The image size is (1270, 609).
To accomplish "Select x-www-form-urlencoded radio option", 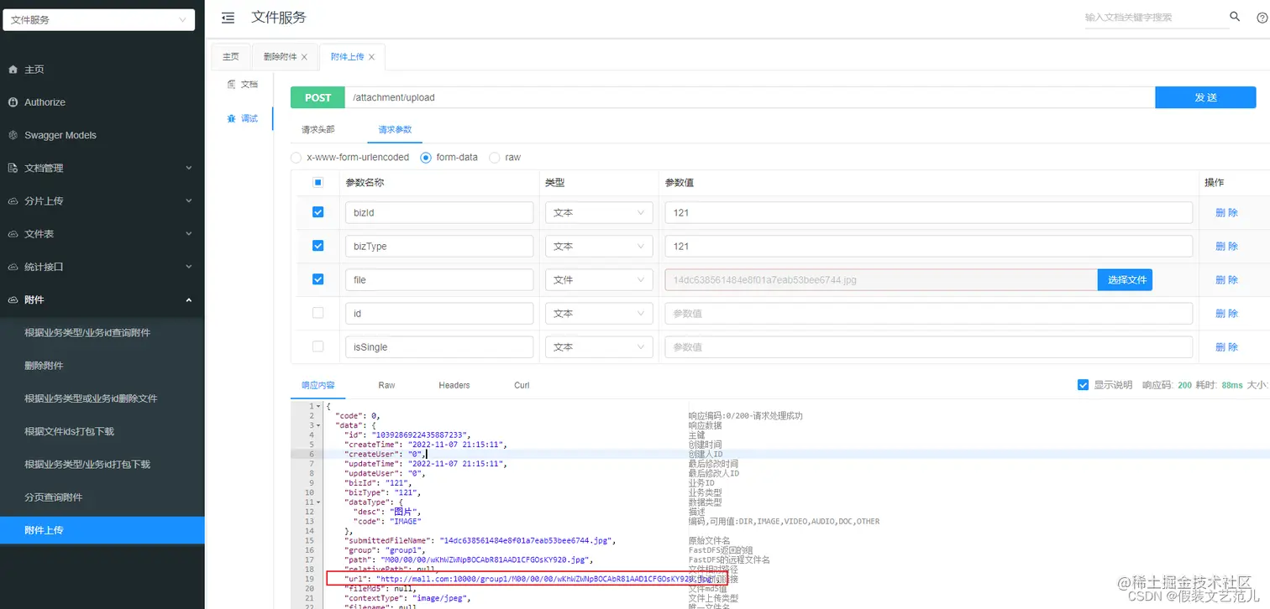I will 296,157.
